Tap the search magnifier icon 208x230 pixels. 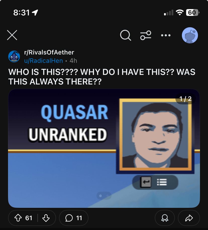click(125, 35)
